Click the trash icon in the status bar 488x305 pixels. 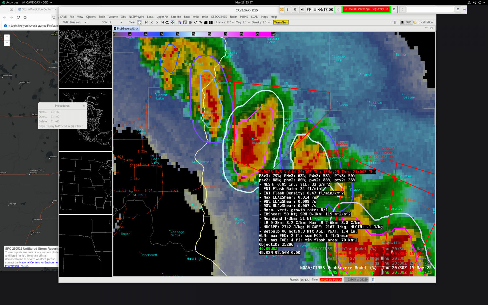373,280
